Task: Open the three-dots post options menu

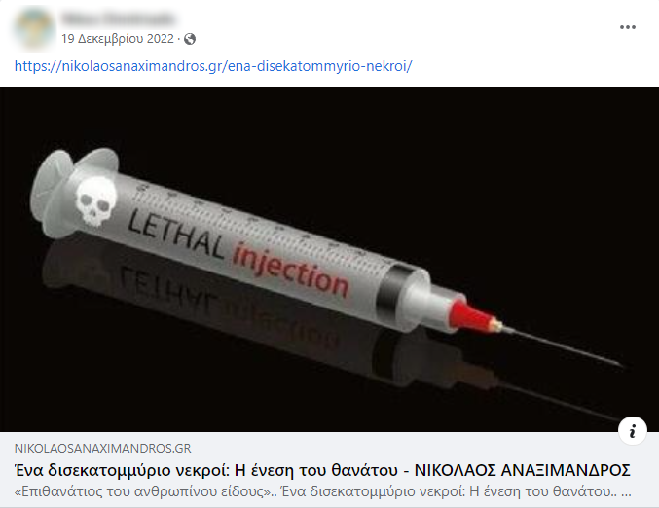Action: tap(627, 27)
